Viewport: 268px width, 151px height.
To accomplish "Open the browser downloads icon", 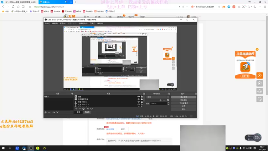I will (239, 7).
